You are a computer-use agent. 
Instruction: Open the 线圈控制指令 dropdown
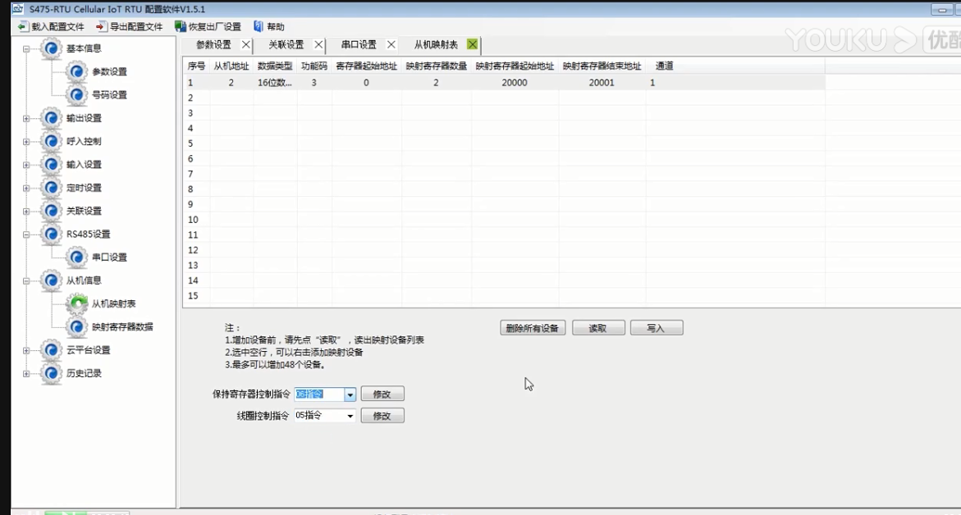click(x=350, y=416)
